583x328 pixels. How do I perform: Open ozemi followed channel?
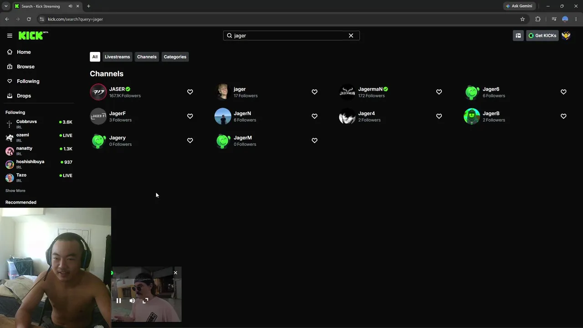(x=39, y=138)
